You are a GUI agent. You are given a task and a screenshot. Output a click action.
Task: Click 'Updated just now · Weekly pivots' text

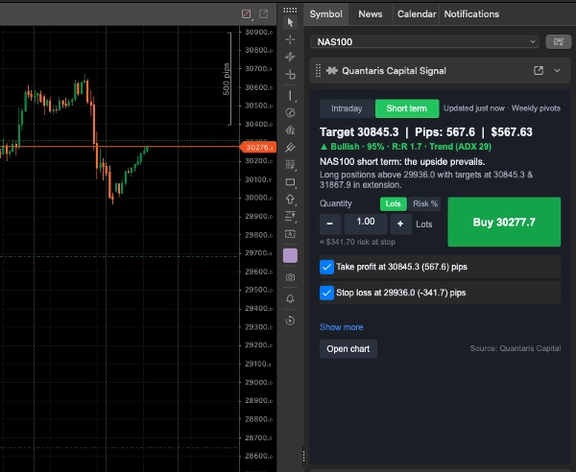(x=502, y=108)
